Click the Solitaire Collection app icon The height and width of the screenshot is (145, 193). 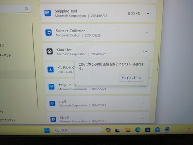(49, 33)
